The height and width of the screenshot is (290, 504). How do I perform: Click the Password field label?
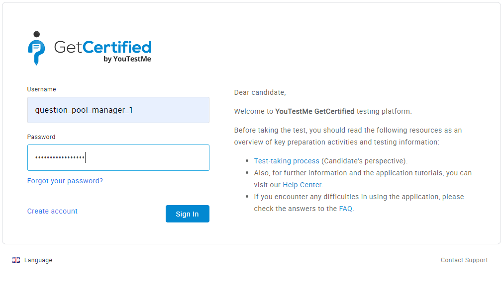tap(41, 137)
